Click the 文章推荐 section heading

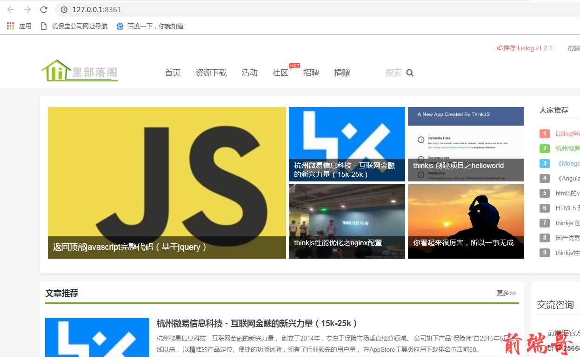(x=62, y=293)
